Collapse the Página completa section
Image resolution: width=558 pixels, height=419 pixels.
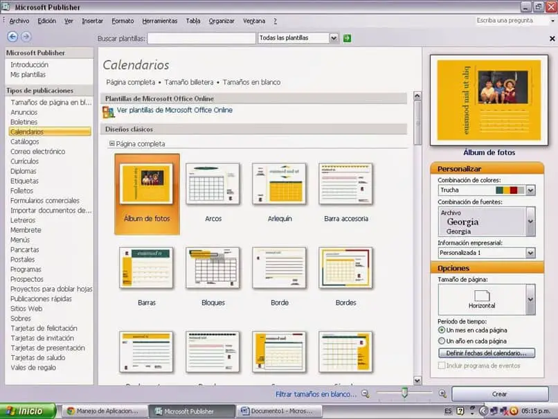tap(111, 144)
